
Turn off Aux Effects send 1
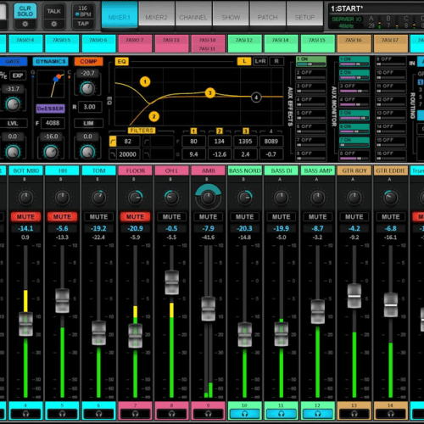(311, 61)
